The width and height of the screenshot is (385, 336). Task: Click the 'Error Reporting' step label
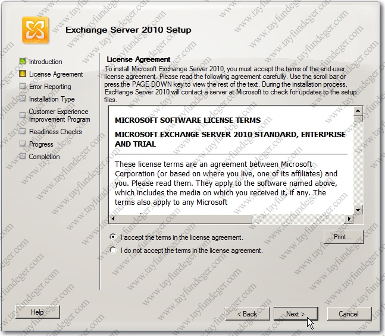[x=50, y=87]
